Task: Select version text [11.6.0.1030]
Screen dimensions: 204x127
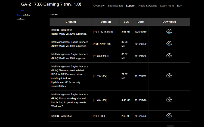Action: 100,100
